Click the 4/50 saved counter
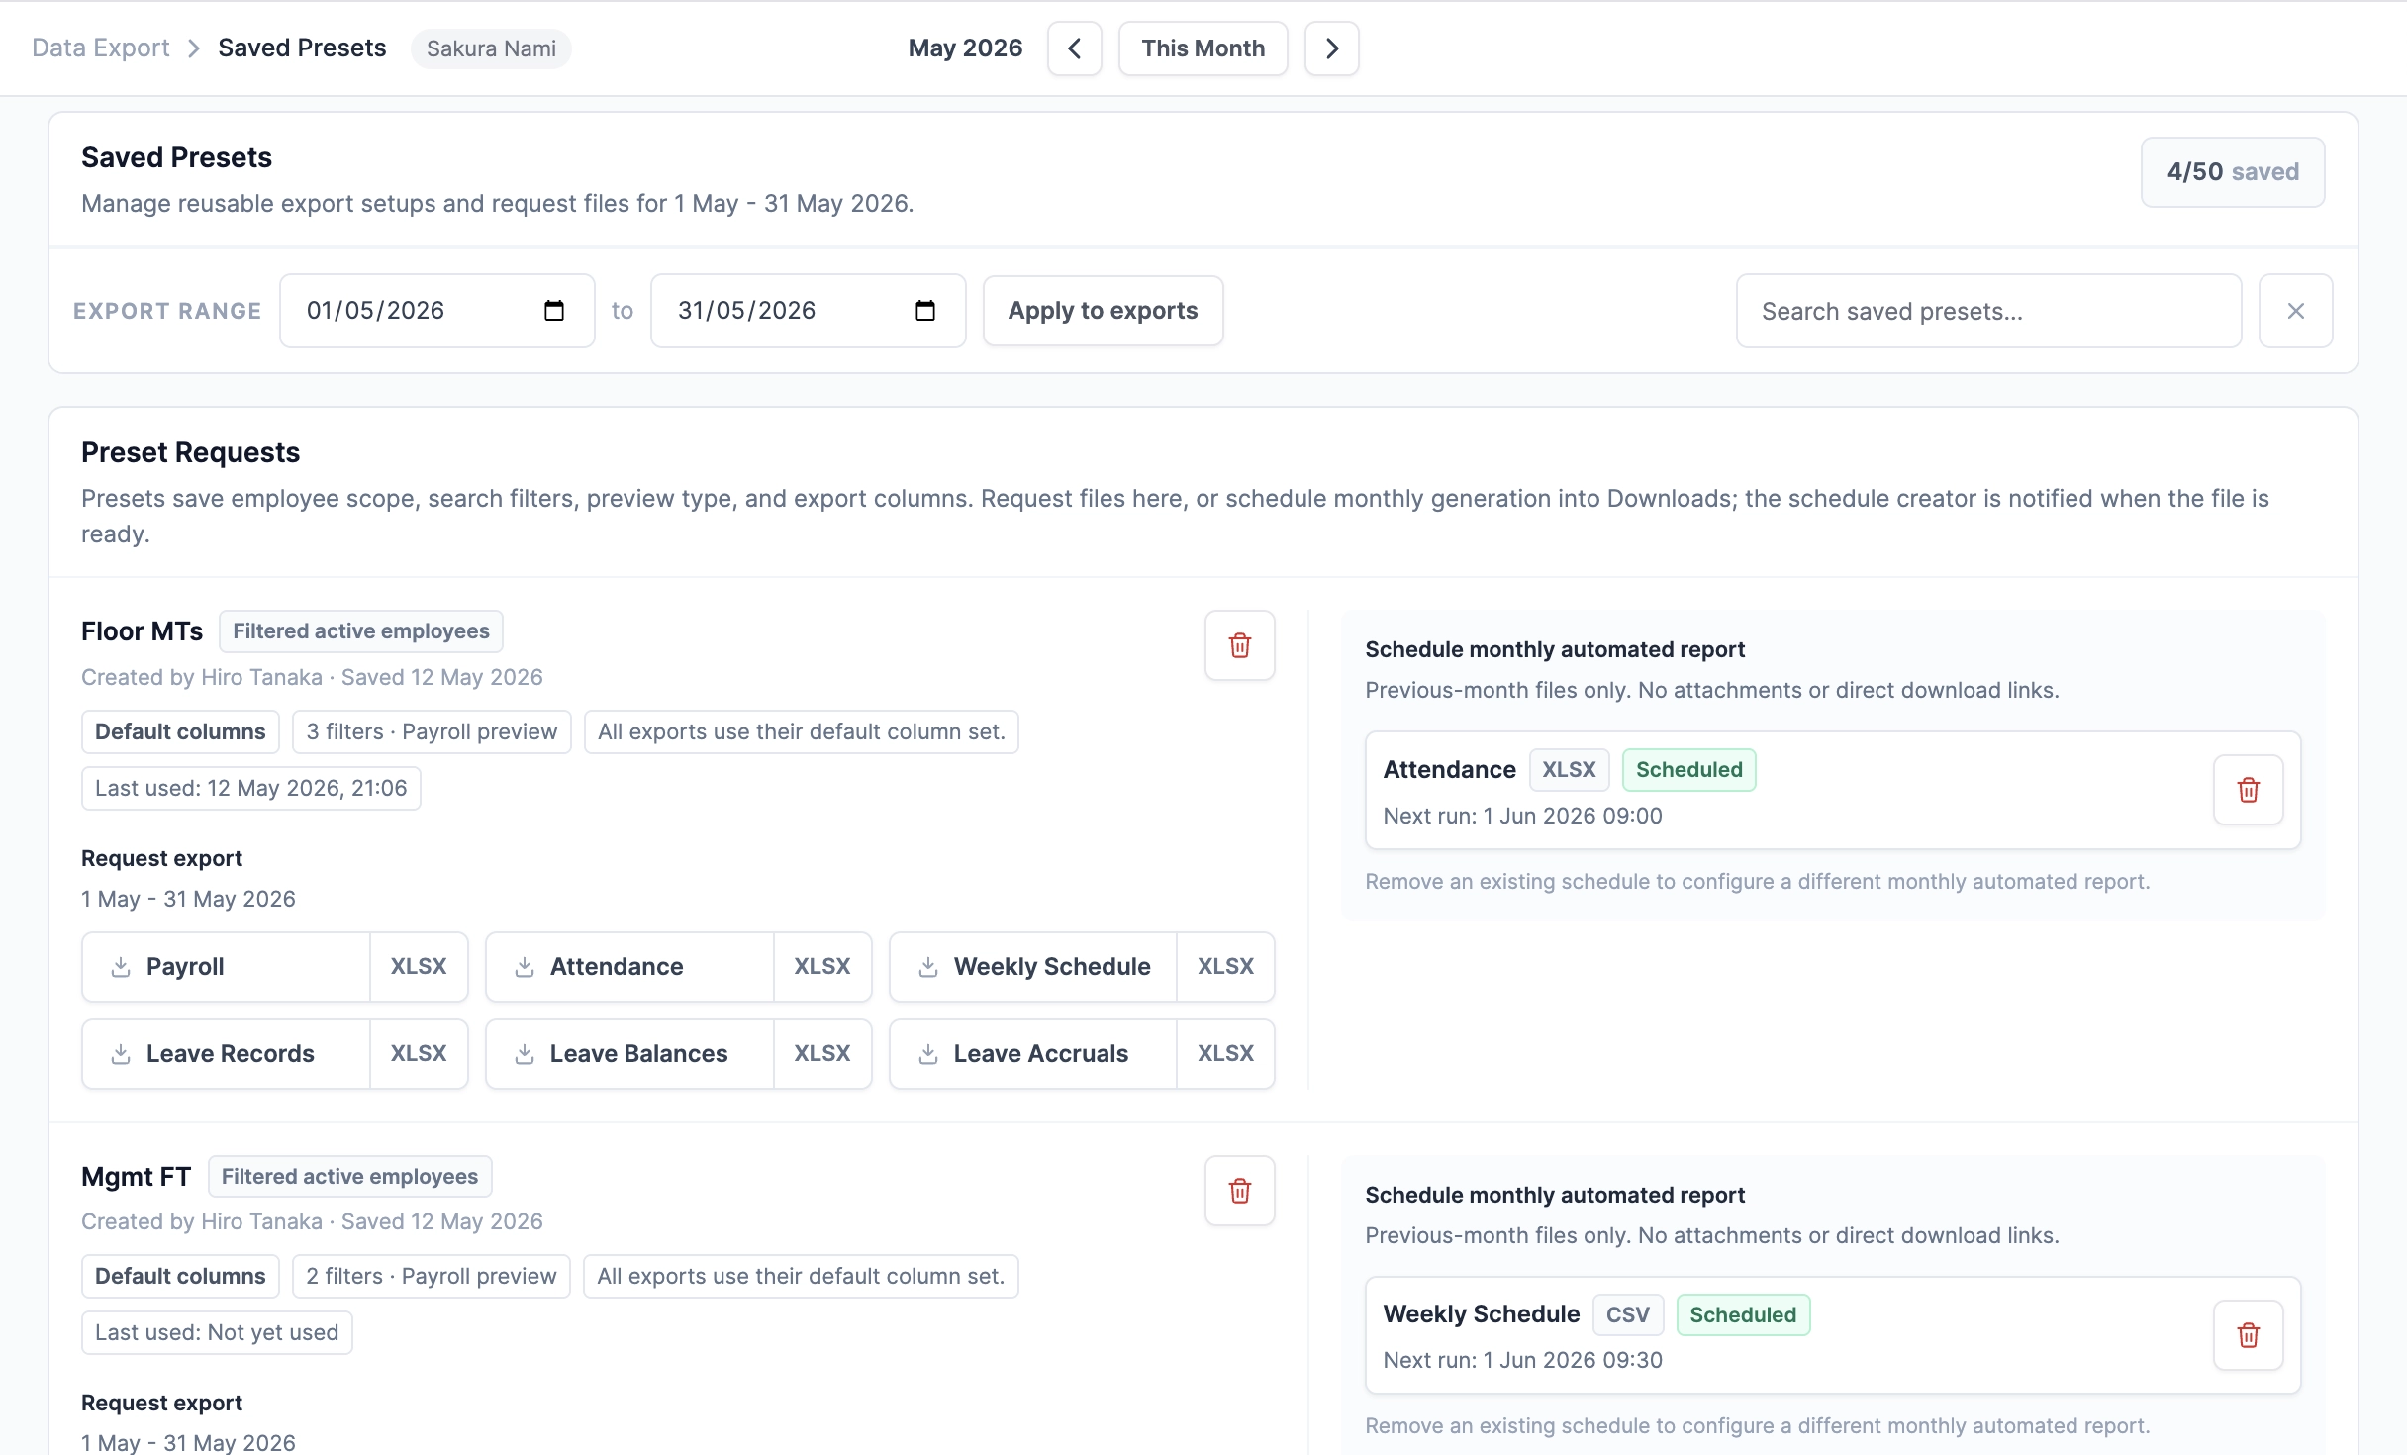Screen dimensions: 2407x1455 [2233, 172]
